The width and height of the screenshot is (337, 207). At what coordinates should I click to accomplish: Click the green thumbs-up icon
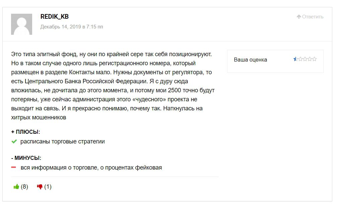(16, 187)
